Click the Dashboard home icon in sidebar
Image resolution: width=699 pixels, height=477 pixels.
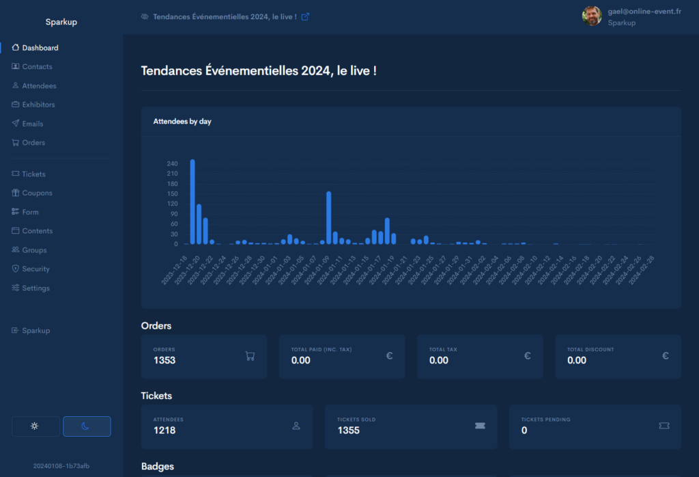pos(16,48)
